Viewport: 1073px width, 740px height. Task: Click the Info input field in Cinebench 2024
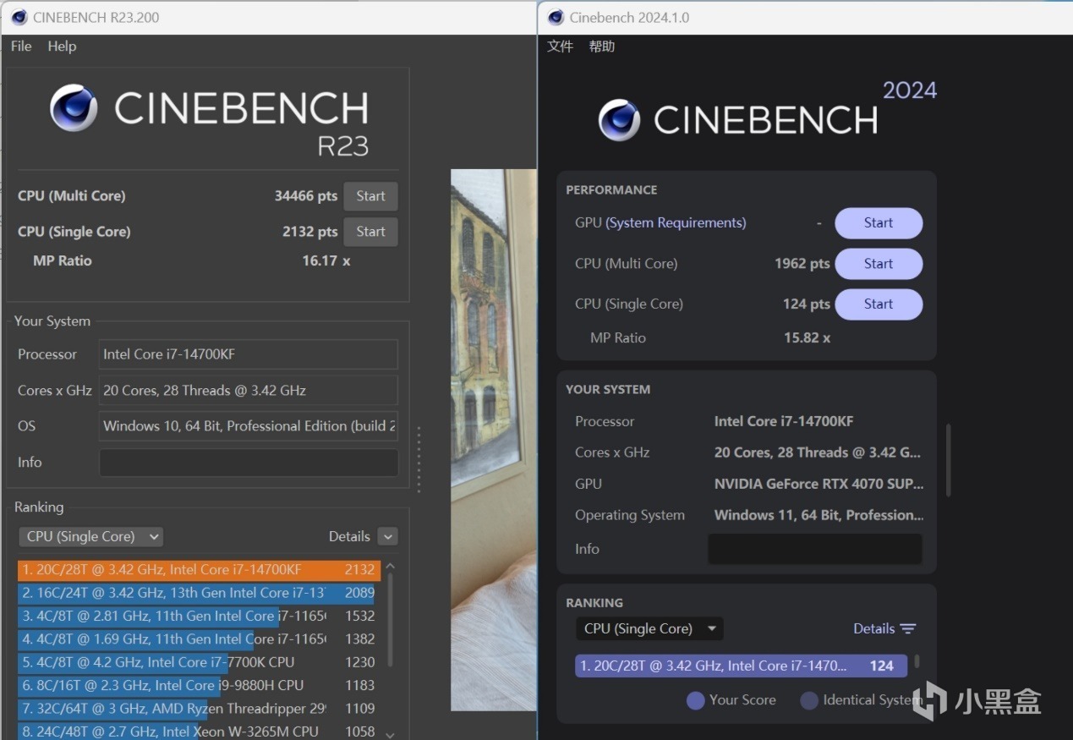(815, 549)
